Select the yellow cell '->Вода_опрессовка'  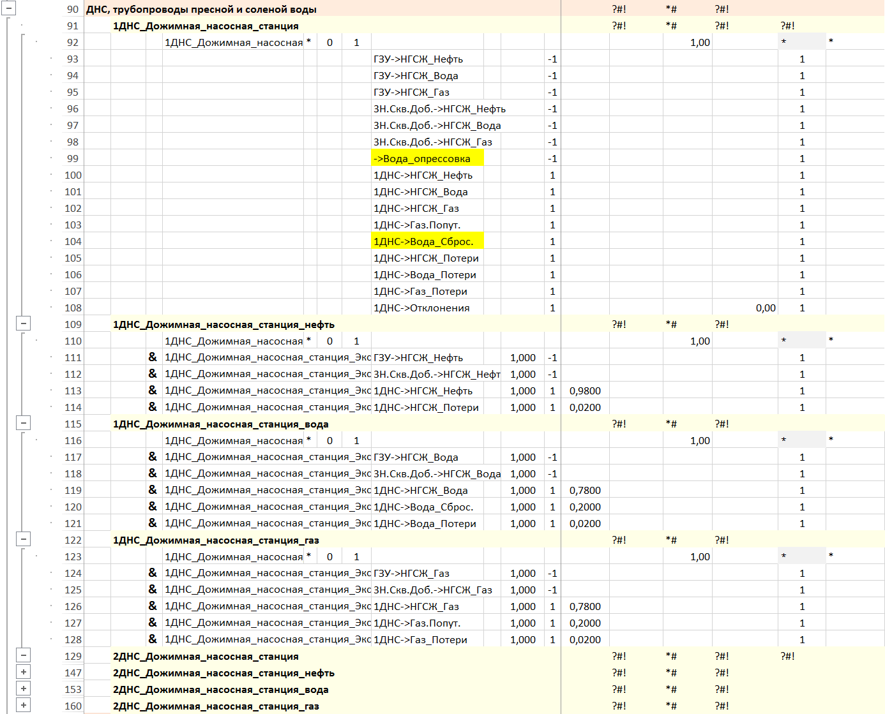(427, 159)
